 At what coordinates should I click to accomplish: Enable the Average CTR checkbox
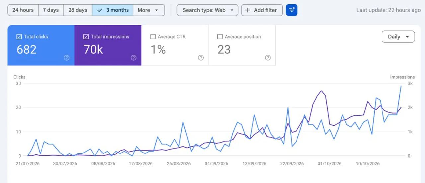[153, 37]
